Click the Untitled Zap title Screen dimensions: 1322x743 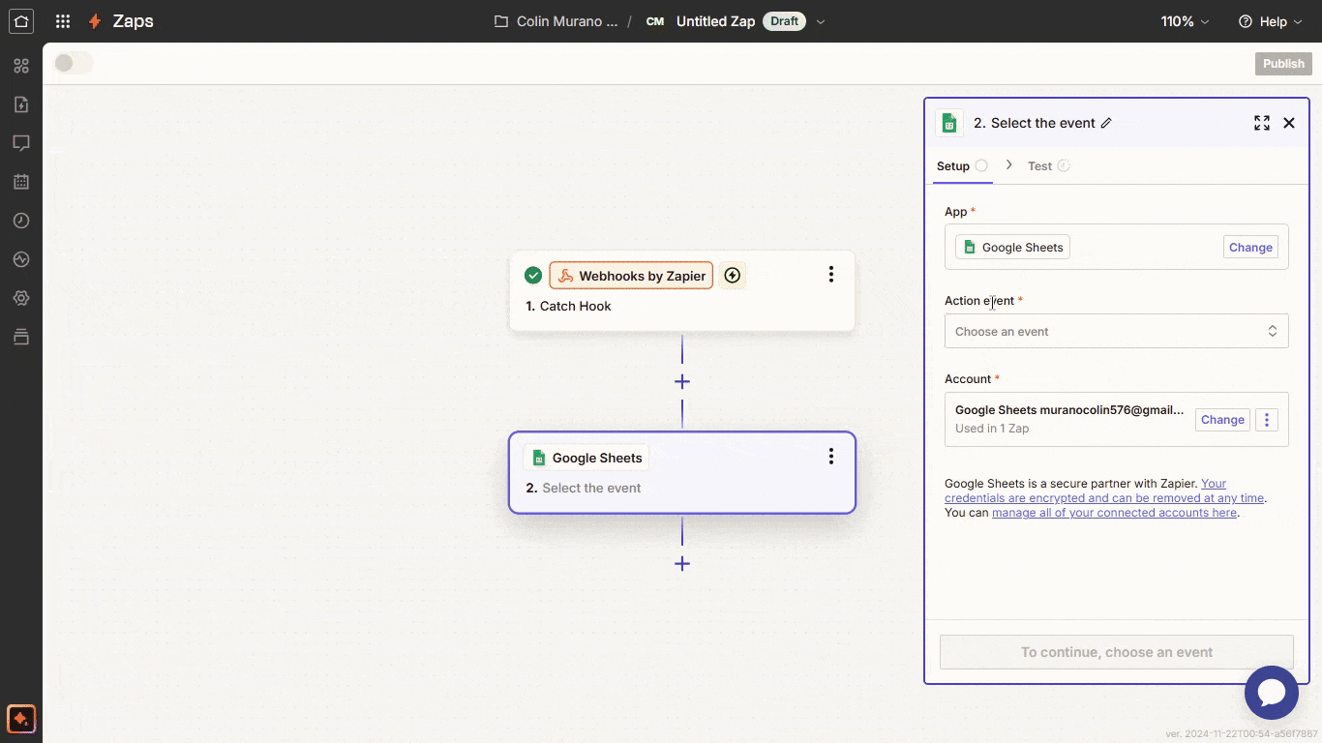coord(715,21)
